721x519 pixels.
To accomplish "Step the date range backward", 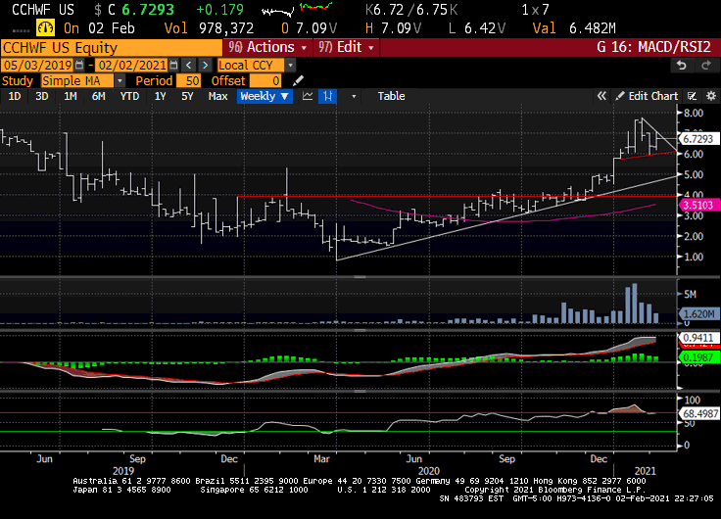I will [188, 65].
